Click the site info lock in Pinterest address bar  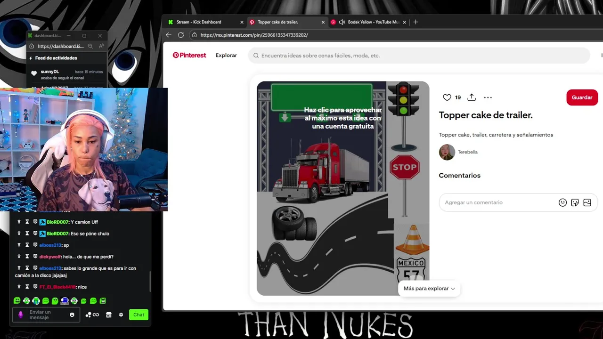[194, 35]
